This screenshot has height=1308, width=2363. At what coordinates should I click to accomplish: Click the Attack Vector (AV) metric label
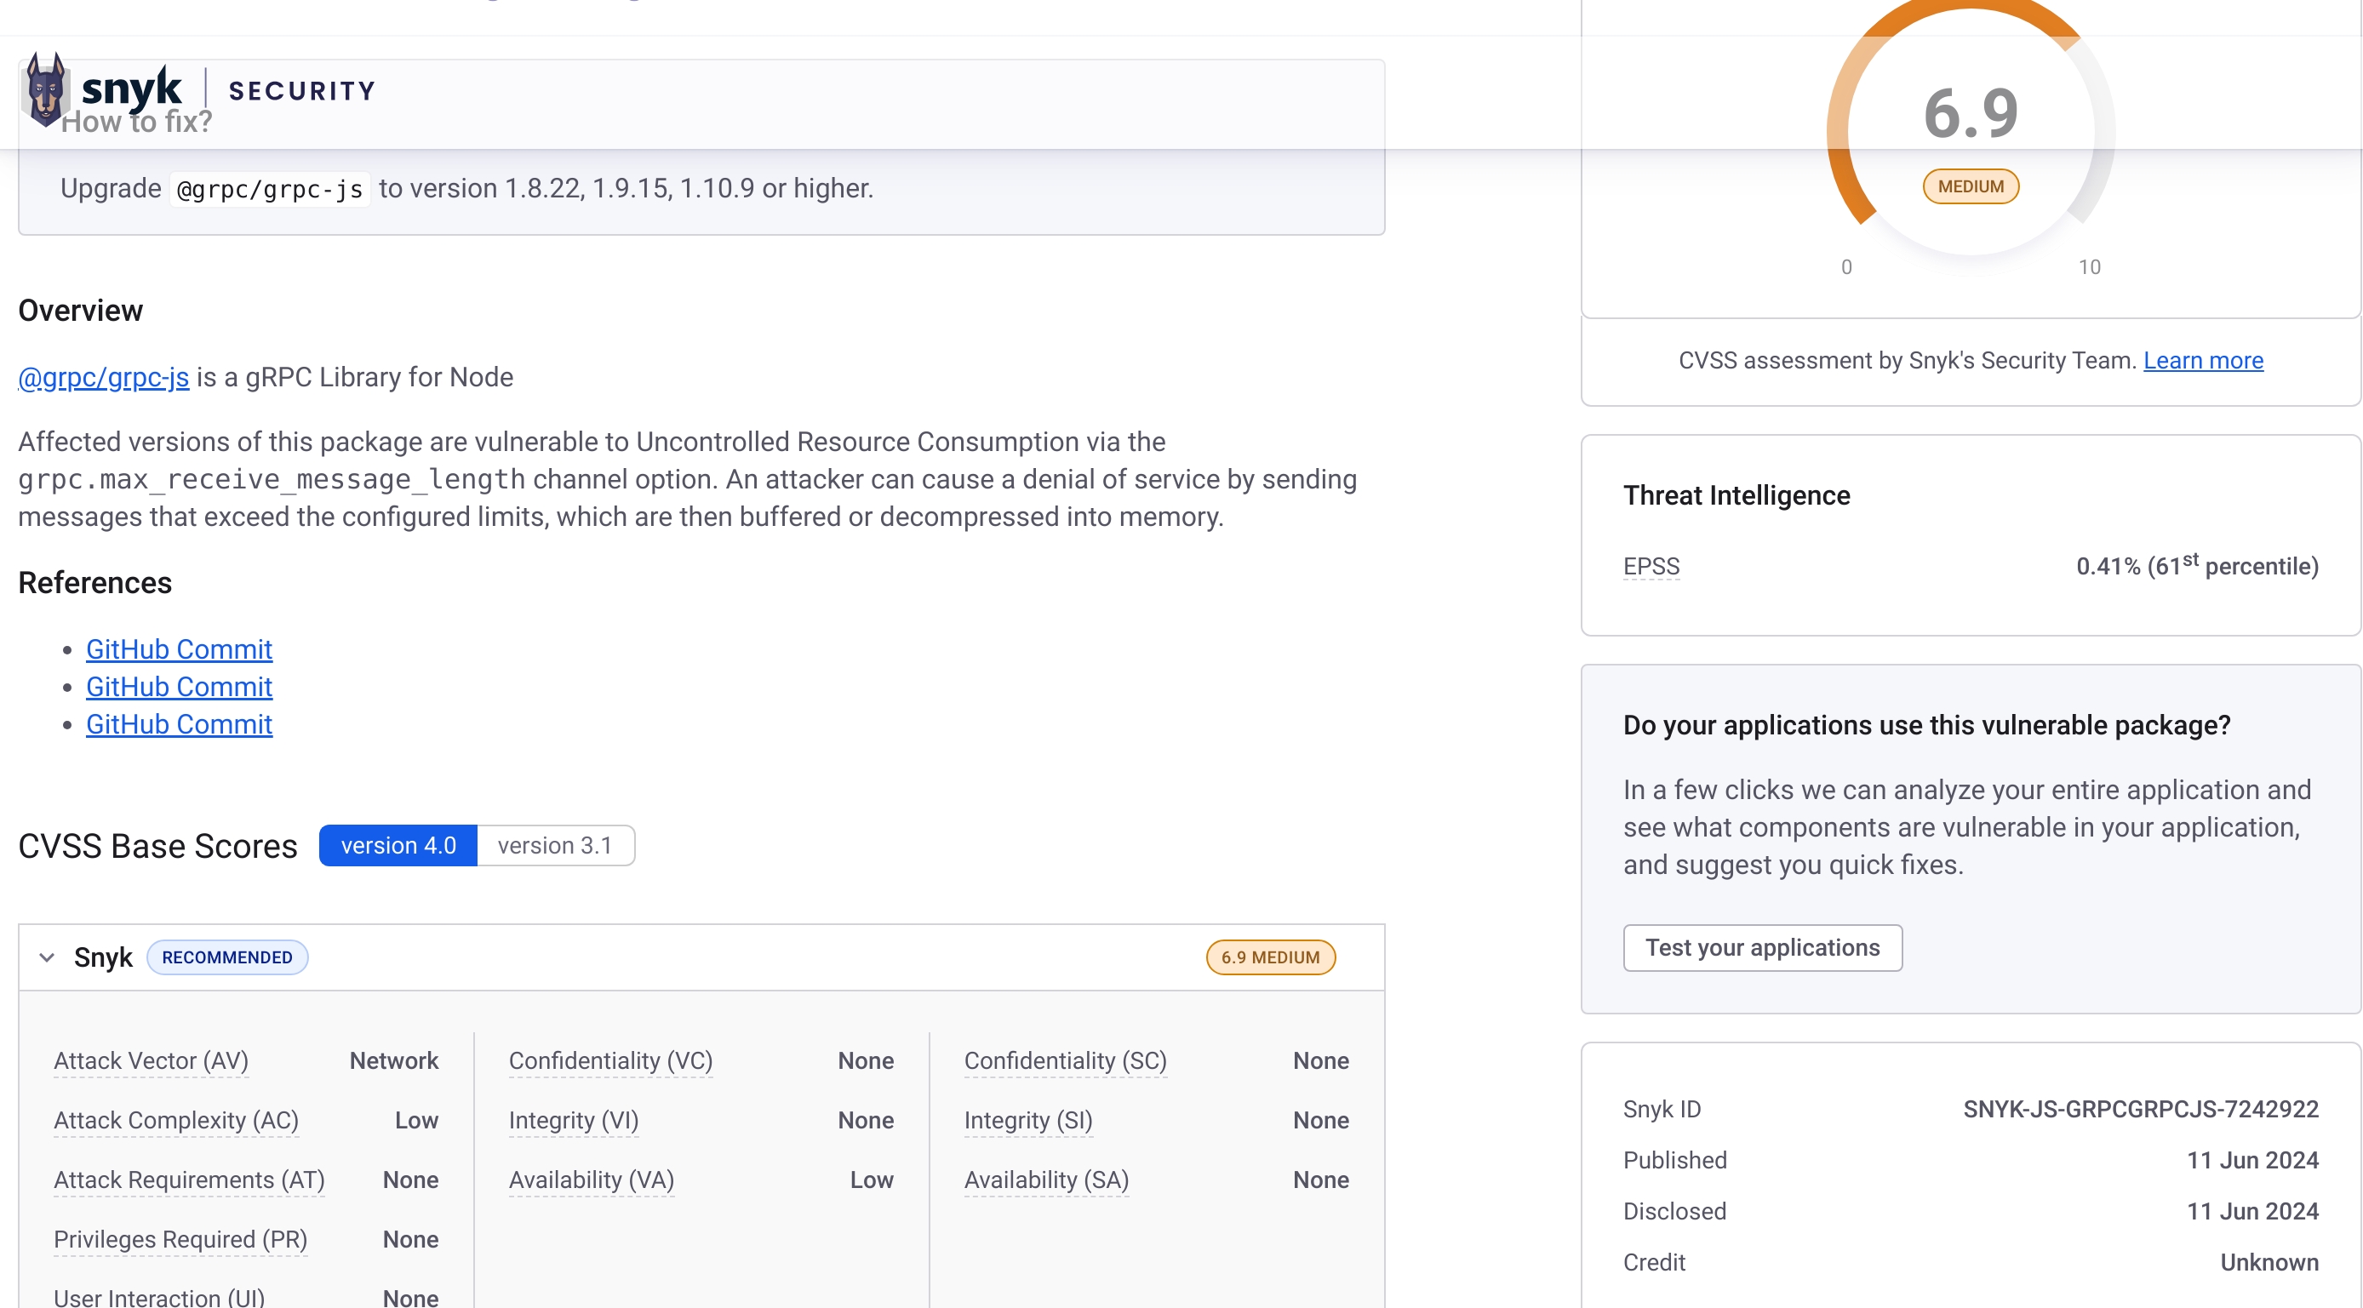[152, 1060]
